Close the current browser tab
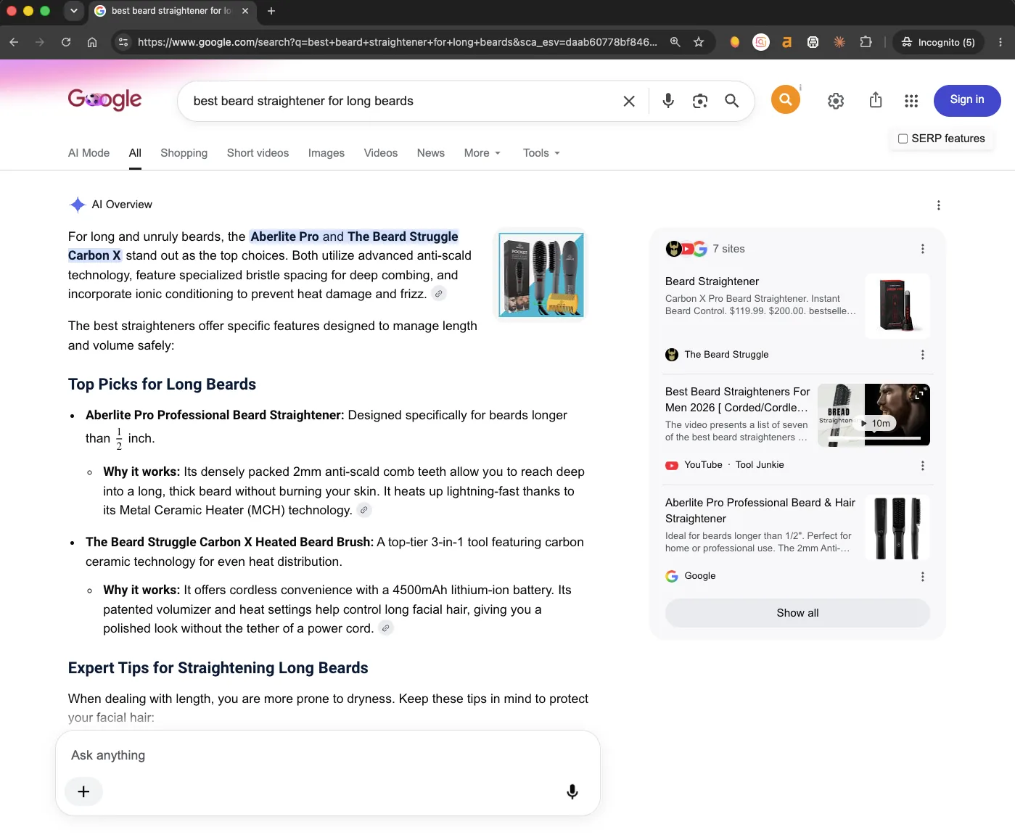The width and height of the screenshot is (1015, 835). 245,11
